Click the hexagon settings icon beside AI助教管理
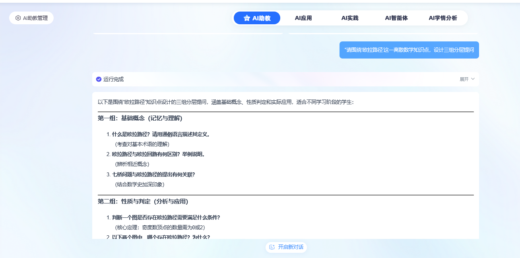Image resolution: width=520 pixels, height=258 pixels. click(x=18, y=18)
